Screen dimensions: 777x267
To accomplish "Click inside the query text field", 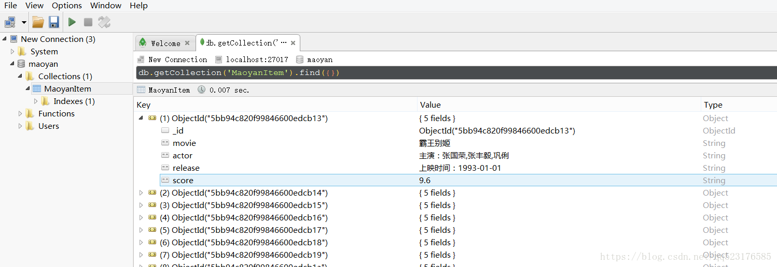I will pos(467,73).
